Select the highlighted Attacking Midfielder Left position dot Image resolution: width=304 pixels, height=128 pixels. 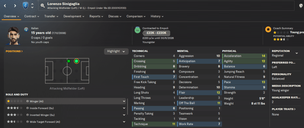(x=76, y=61)
